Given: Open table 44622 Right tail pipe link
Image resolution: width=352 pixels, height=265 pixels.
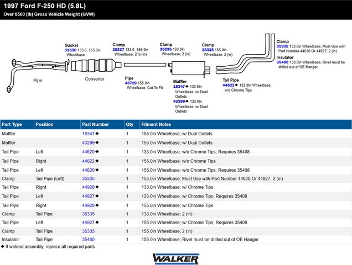Looking at the screenshot, I should (88, 161).
